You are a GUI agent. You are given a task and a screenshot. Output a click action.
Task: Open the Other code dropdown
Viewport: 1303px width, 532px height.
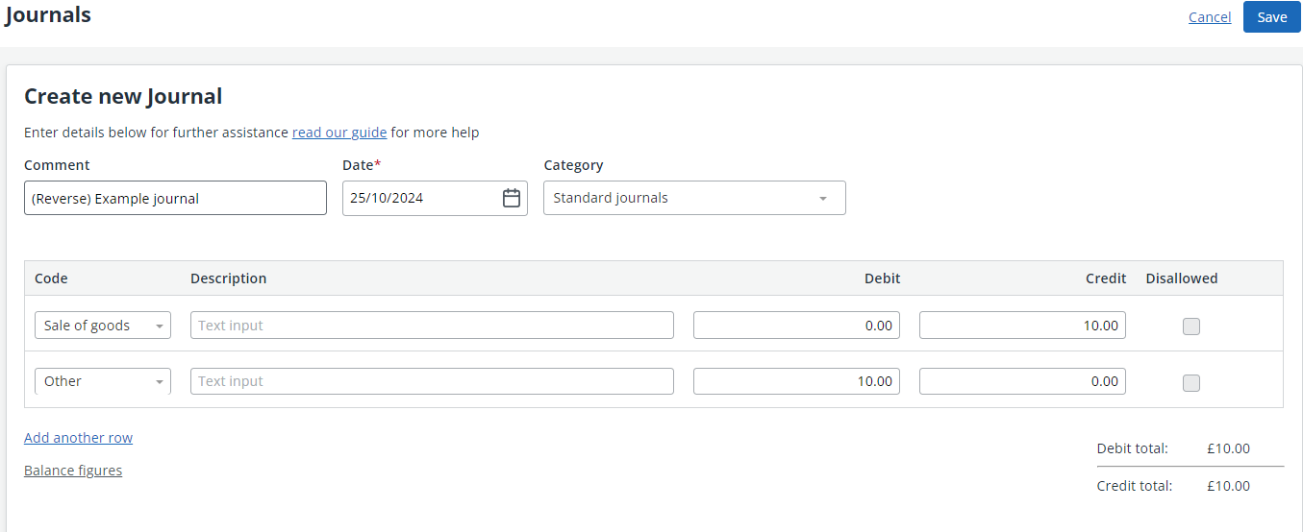tap(103, 381)
